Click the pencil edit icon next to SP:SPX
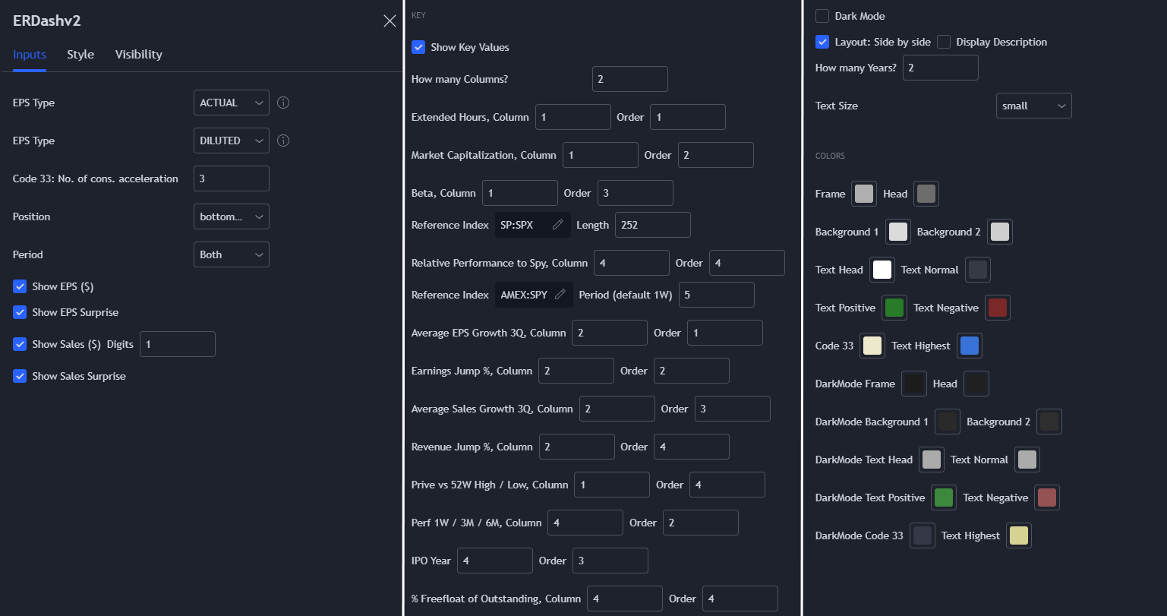Image resolution: width=1167 pixels, height=616 pixels. [558, 225]
